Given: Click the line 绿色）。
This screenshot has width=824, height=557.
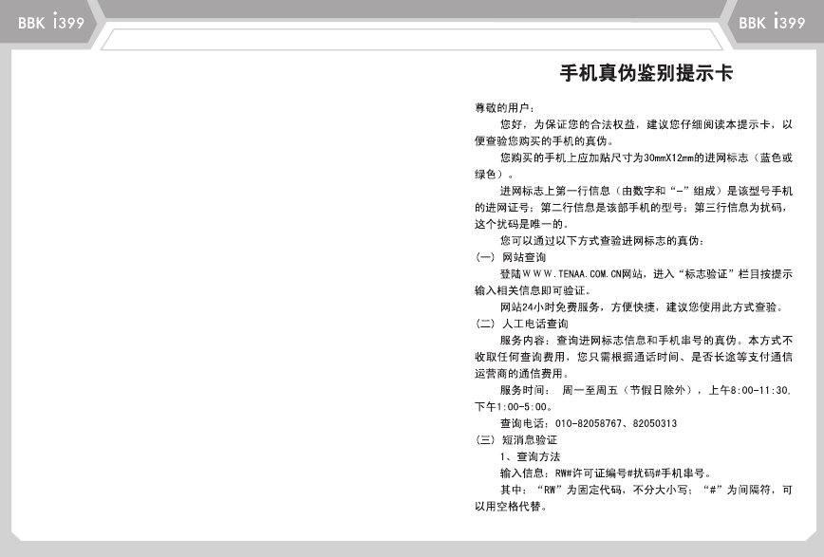Looking at the screenshot, I should pyautogui.click(x=494, y=174).
